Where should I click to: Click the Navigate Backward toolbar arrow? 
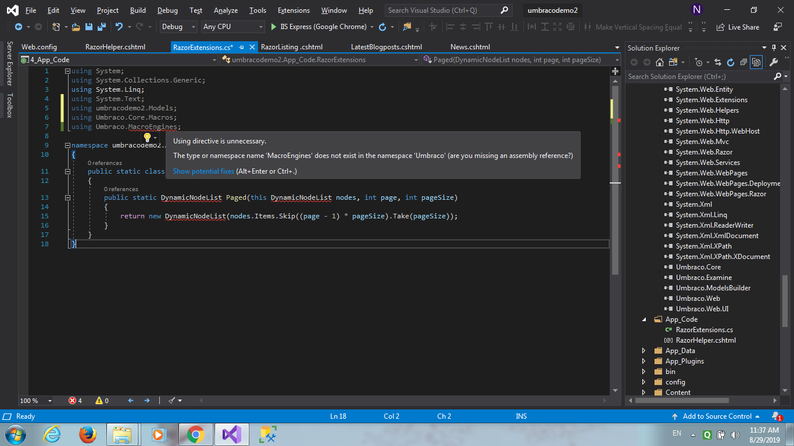click(18, 27)
